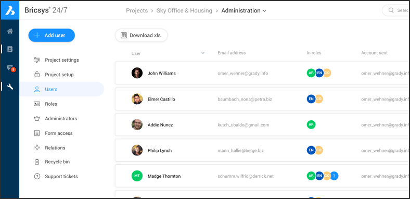The width and height of the screenshot is (410, 199).
Task: Click the Add user button
Action: tap(52, 35)
